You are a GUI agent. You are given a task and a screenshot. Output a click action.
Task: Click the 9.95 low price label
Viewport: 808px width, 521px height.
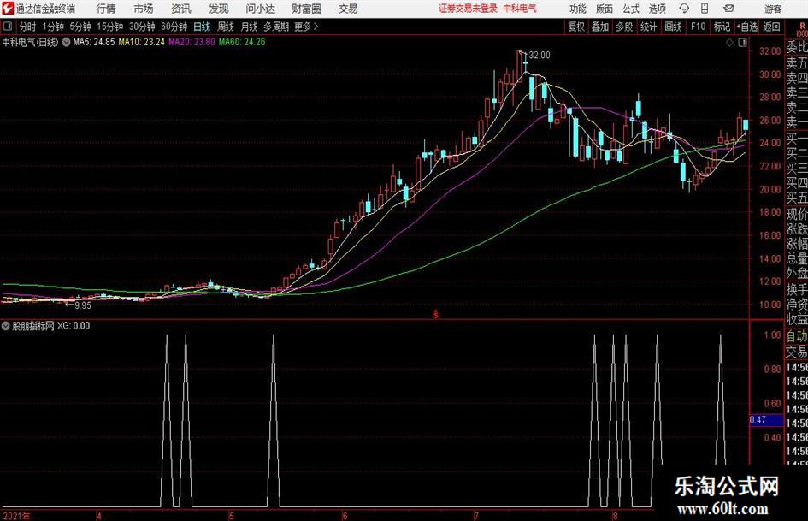(82, 305)
